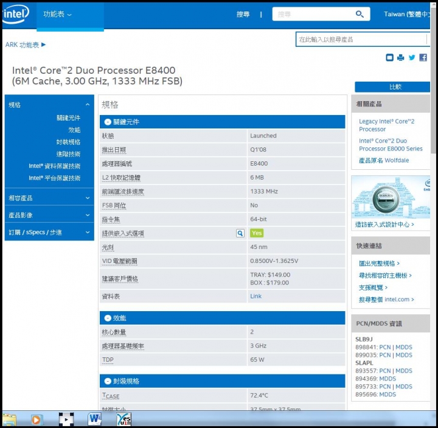Open Core 2 Duo E8000 Series link

tap(391, 145)
